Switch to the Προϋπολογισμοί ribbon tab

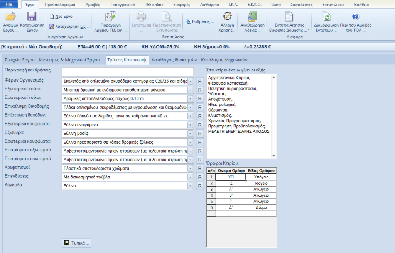(60, 5)
